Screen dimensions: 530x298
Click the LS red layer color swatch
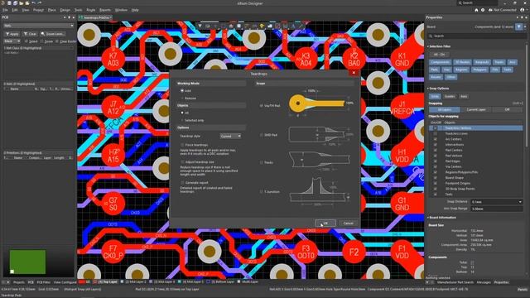click(x=81, y=281)
